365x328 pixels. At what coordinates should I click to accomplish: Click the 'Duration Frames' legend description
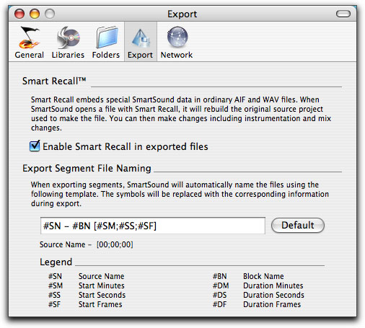pyautogui.click(x=272, y=304)
